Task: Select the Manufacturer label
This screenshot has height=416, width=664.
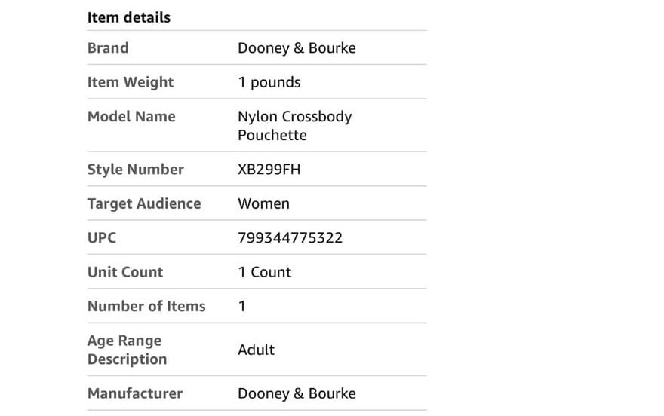Action: 134,393
